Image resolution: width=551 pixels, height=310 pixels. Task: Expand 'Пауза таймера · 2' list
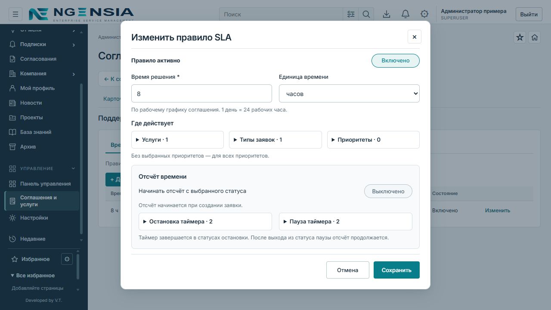coord(346,222)
